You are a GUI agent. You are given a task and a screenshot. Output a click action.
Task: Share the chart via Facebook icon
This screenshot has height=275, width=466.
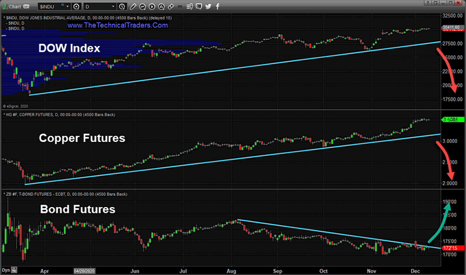pos(217,6)
